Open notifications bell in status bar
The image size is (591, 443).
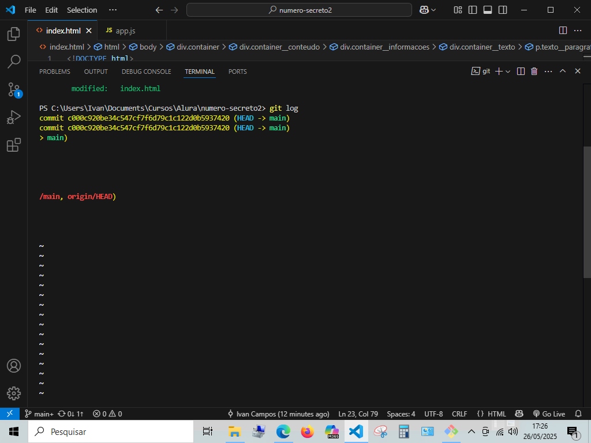tap(578, 414)
